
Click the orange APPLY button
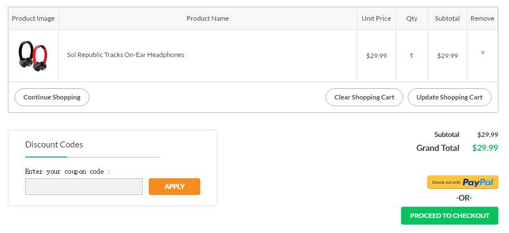175,187
